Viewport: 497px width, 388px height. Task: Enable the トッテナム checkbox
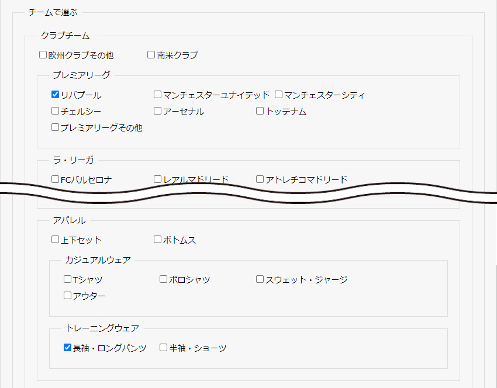pos(260,111)
